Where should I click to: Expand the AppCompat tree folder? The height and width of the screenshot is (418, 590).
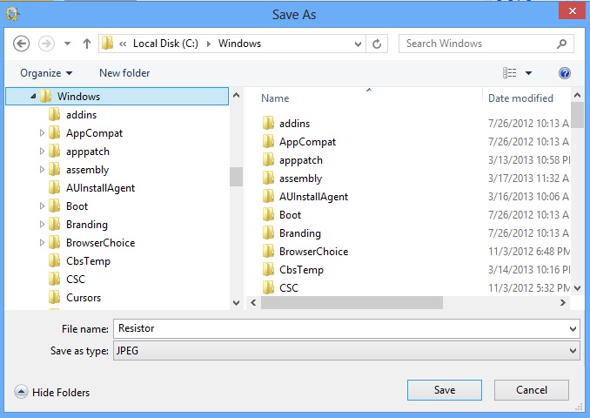click(x=42, y=133)
